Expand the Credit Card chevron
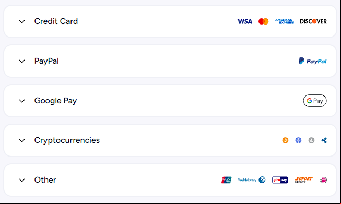 [22, 21]
